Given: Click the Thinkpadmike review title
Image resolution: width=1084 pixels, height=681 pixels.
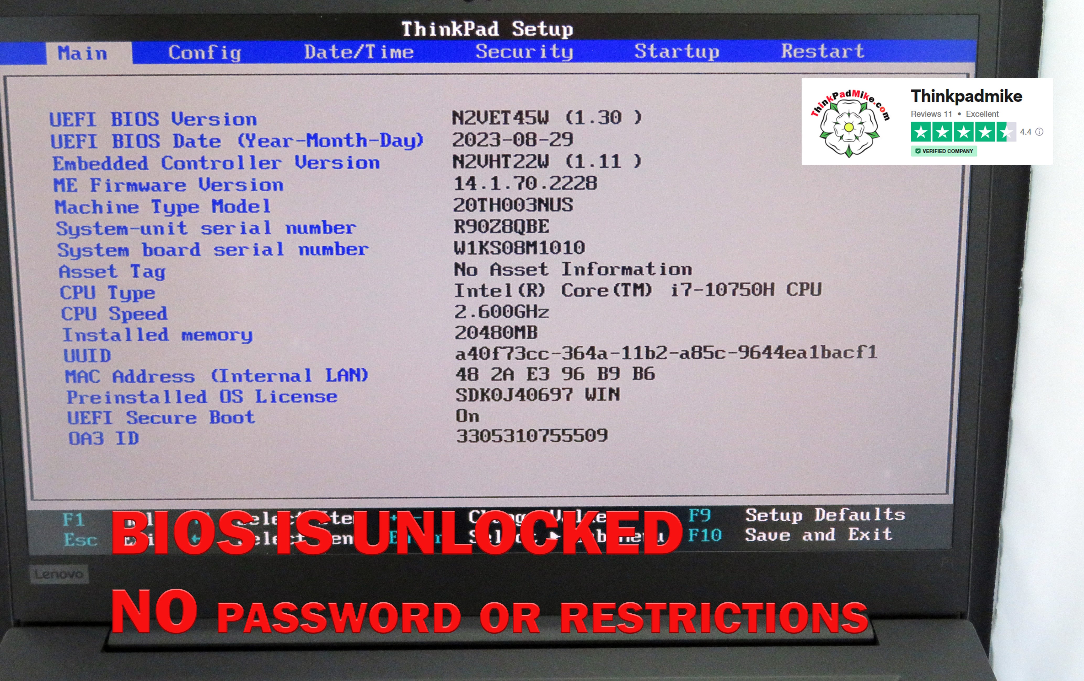Looking at the screenshot, I should 966,96.
